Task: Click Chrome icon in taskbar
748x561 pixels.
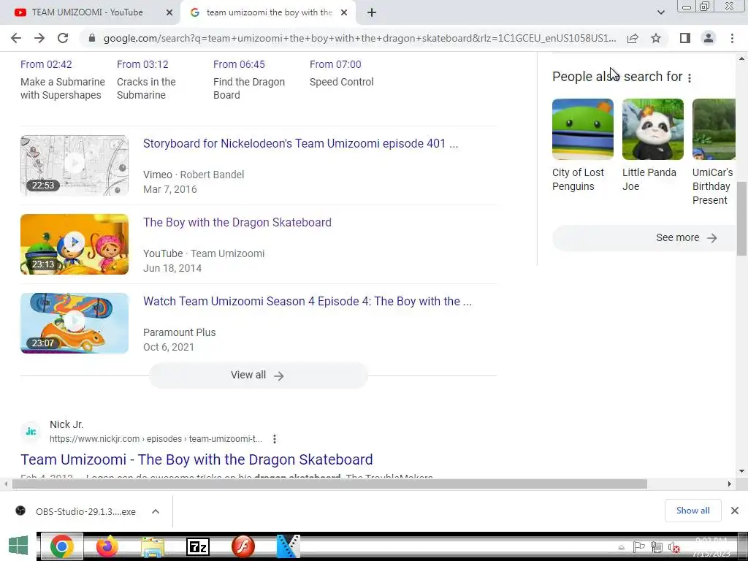Action: pos(61,546)
